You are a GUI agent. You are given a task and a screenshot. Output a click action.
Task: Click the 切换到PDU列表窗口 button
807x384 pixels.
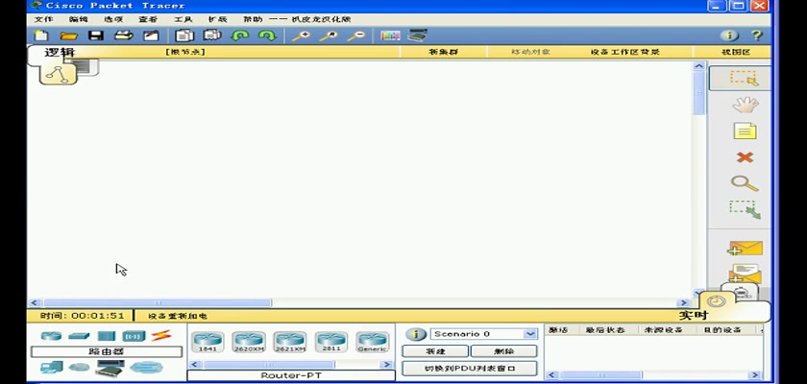click(x=470, y=369)
